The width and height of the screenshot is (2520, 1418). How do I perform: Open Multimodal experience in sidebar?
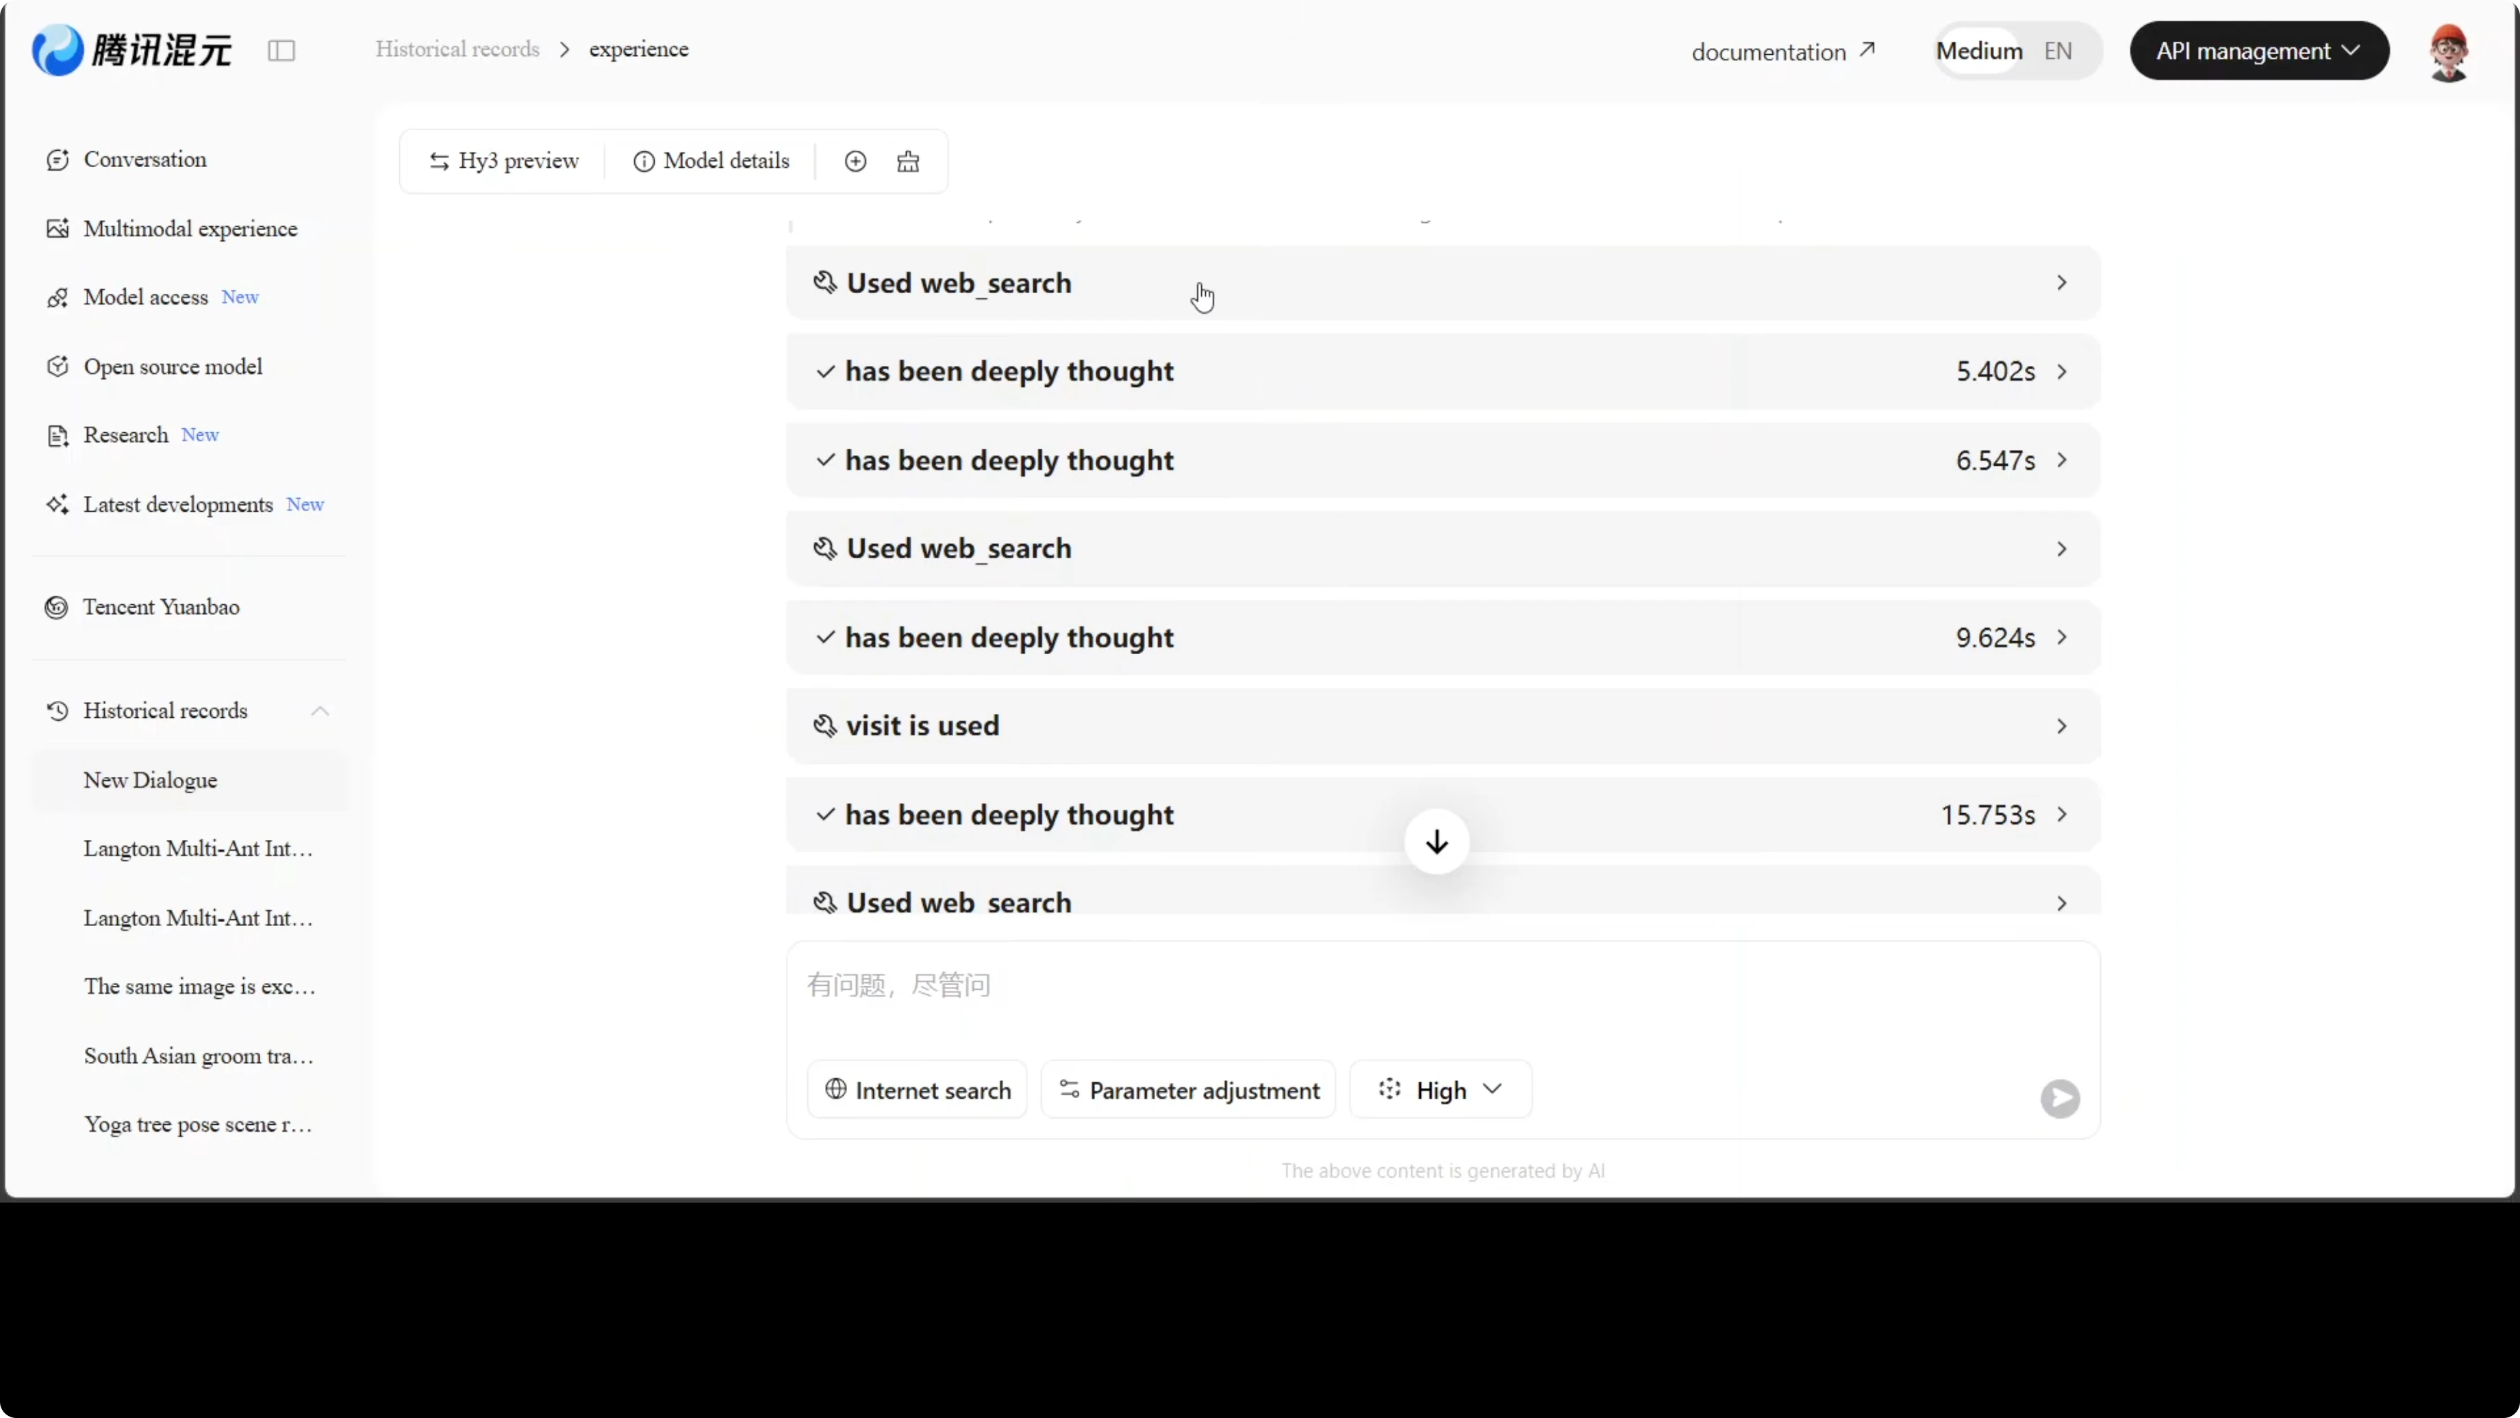pyautogui.click(x=190, y=229)
